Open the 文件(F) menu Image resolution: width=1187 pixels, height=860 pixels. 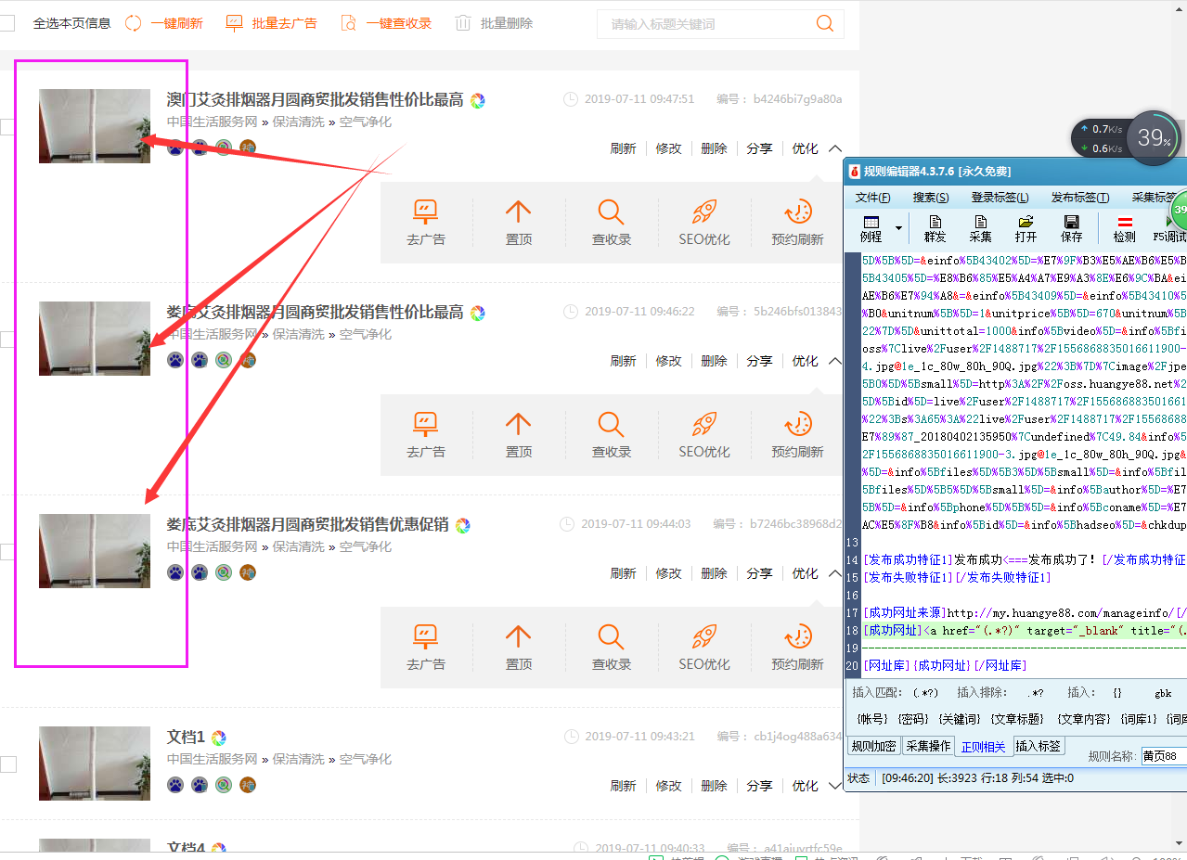click(871, 197)
